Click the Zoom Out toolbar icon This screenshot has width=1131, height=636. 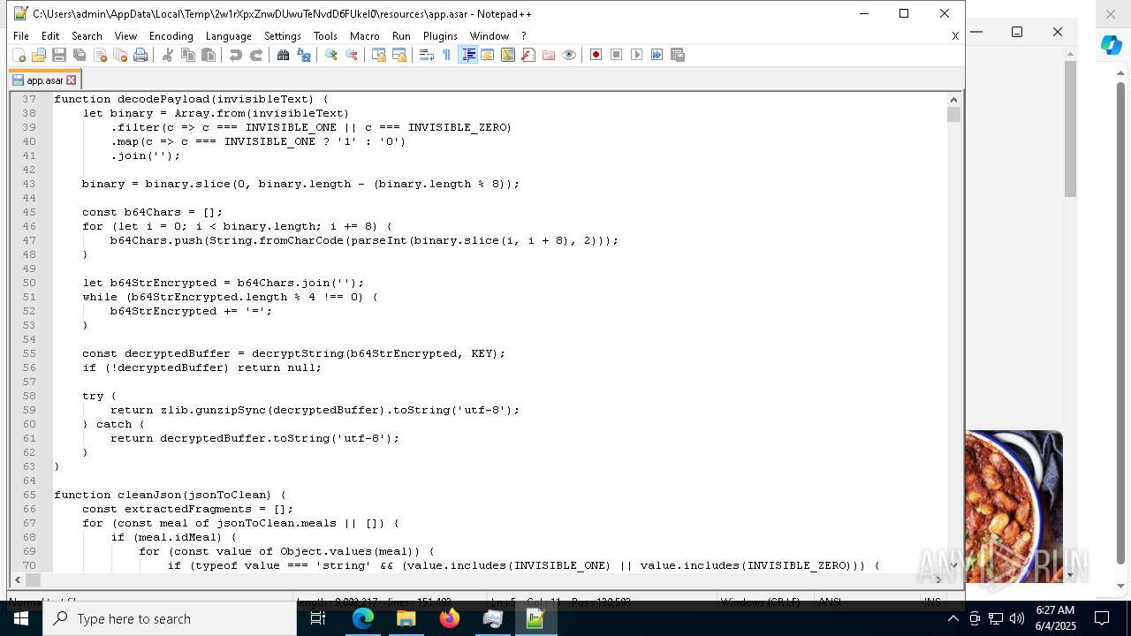(x=352, y=55)
